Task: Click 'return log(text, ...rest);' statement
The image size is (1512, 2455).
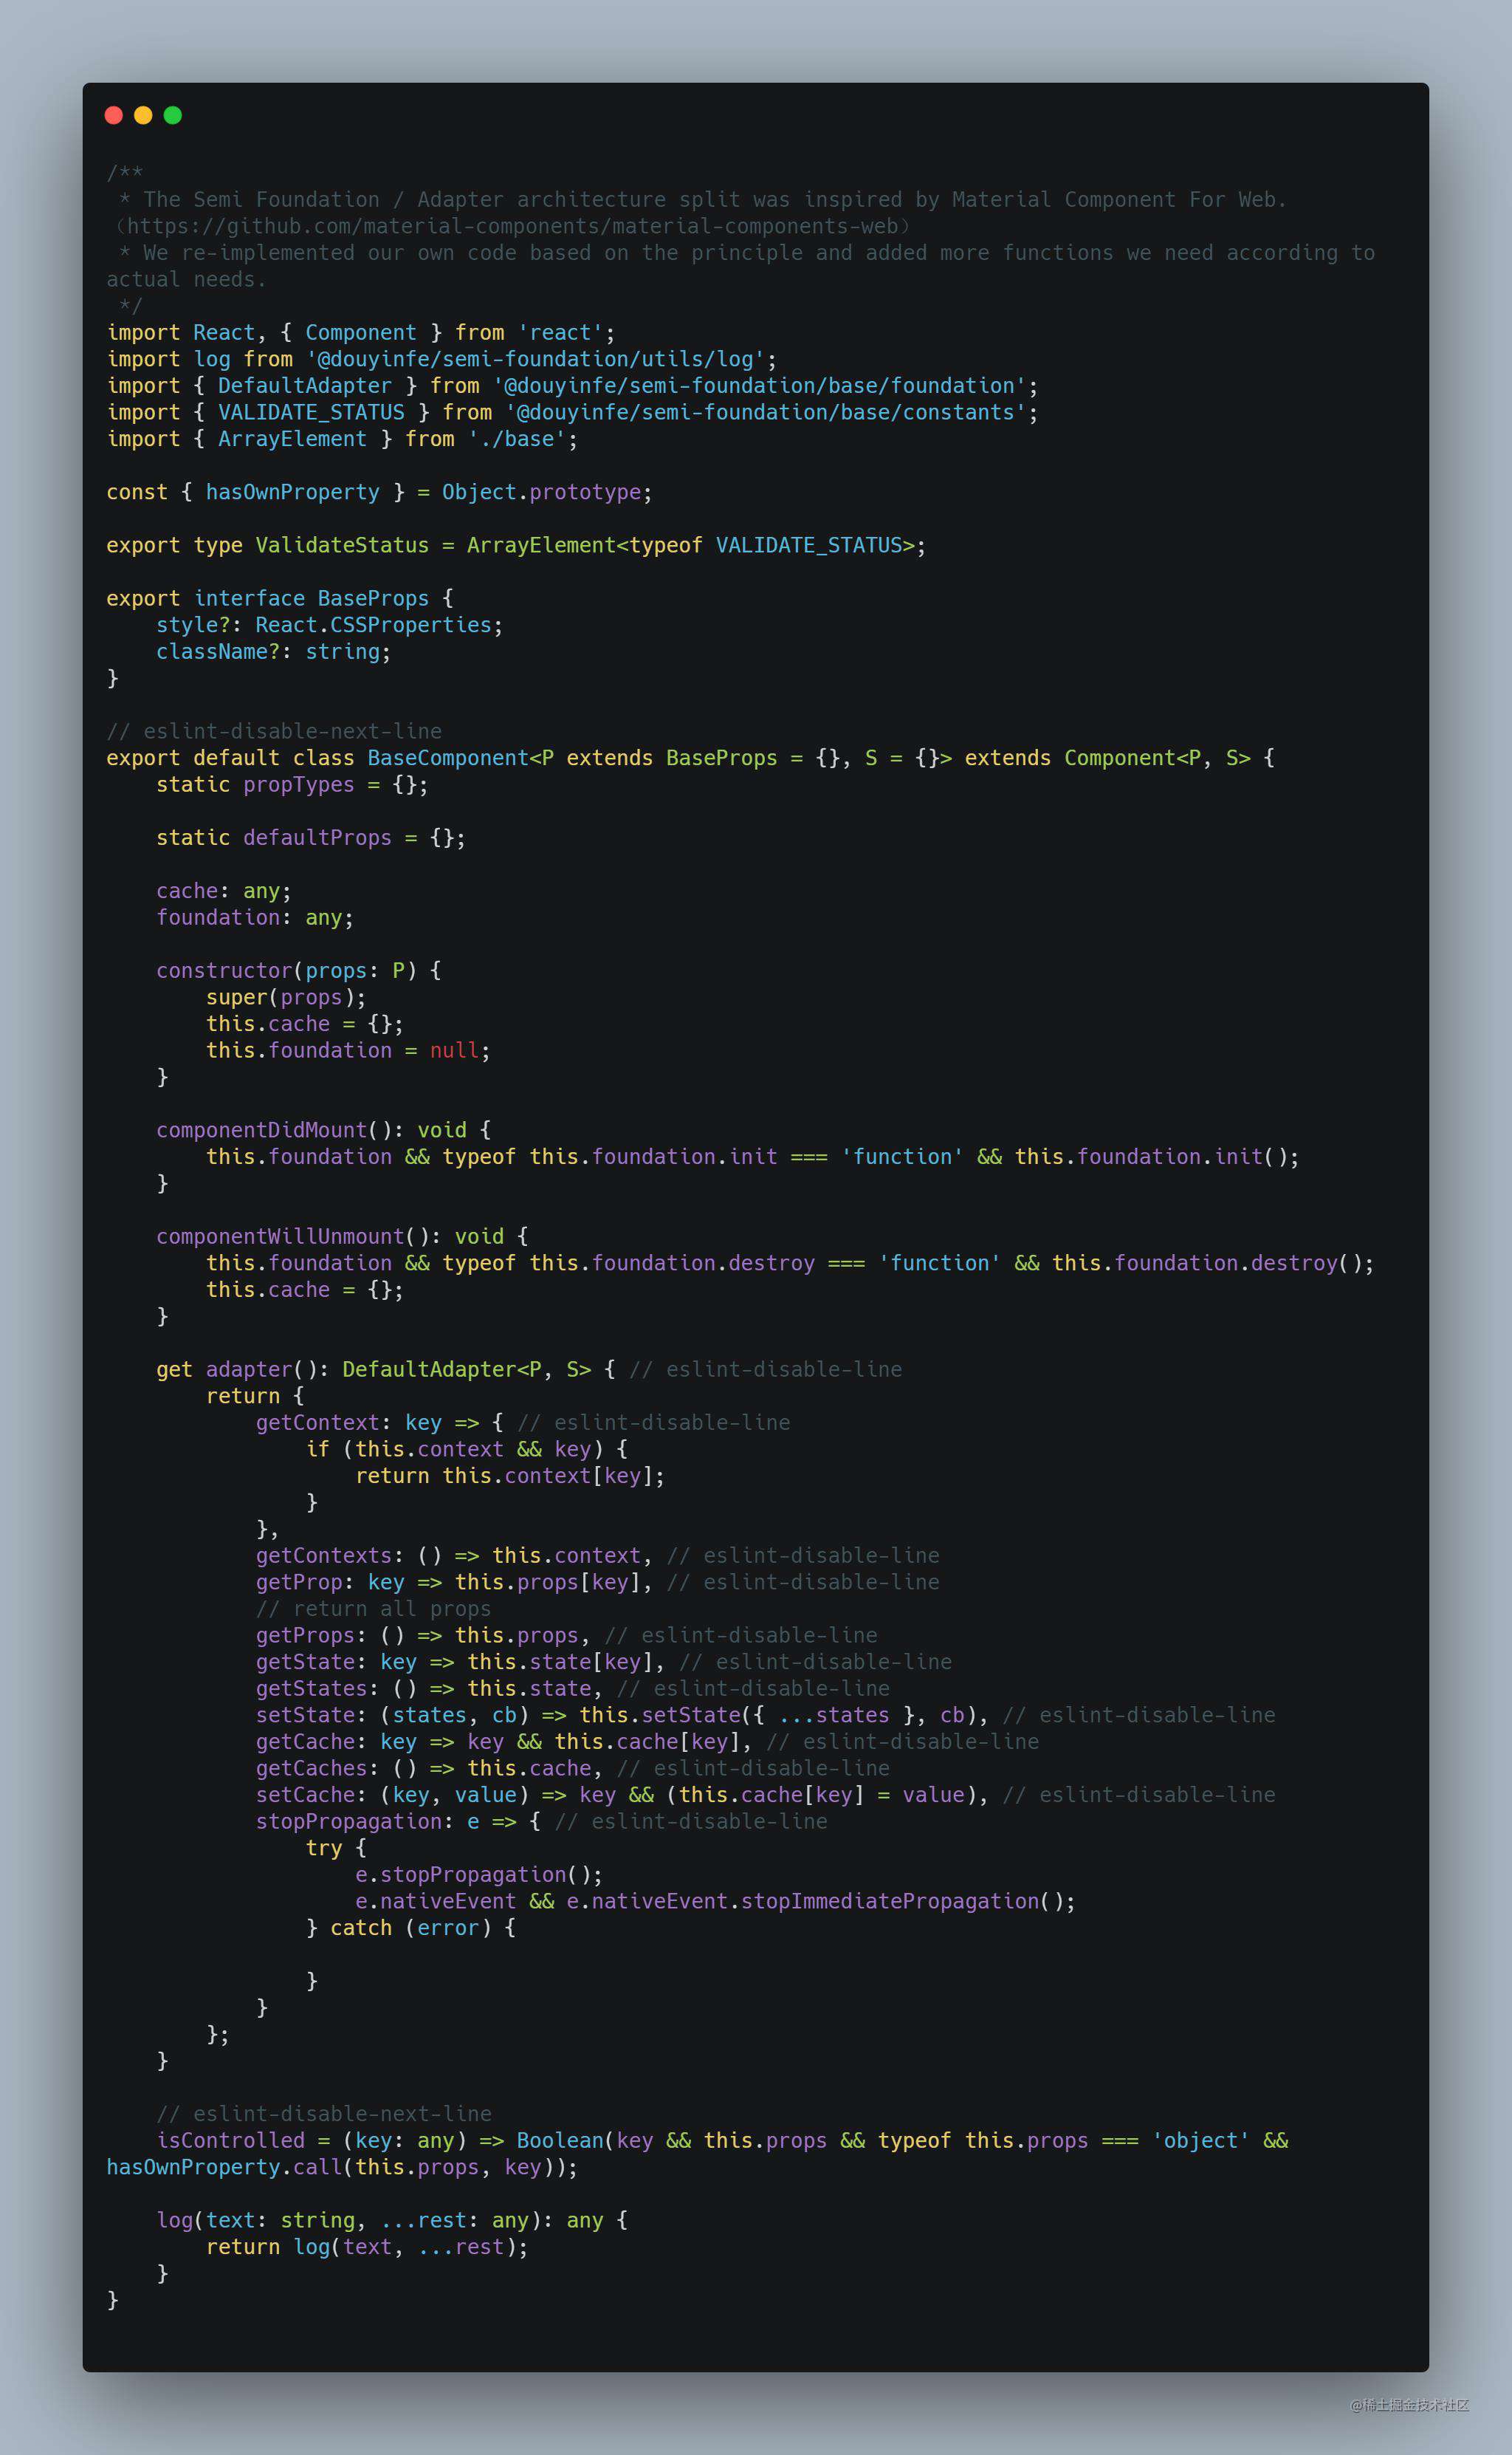Action: coord(366,2247)
